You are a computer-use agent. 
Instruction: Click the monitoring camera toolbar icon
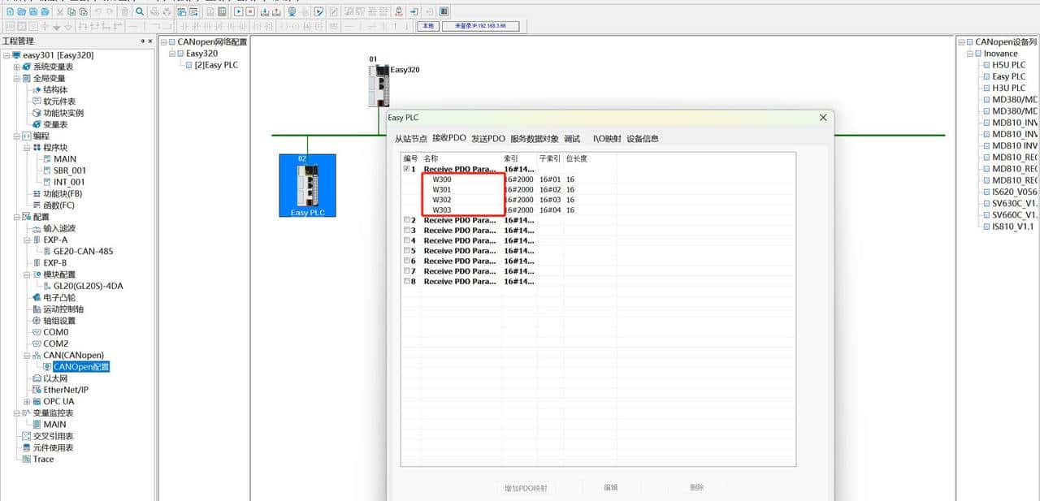coord(292,11)
